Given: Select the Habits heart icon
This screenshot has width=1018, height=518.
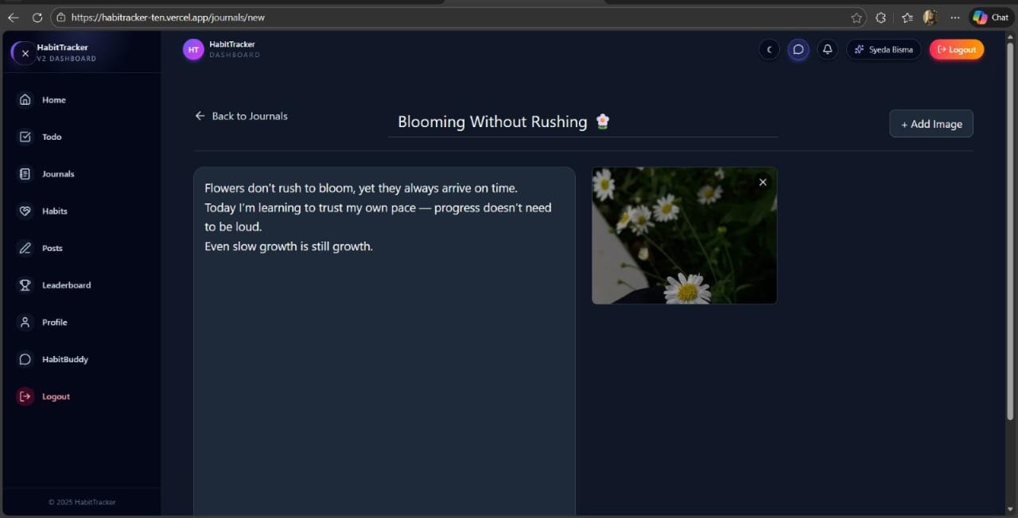Looking at the screenshot, I should coord(25,211).
